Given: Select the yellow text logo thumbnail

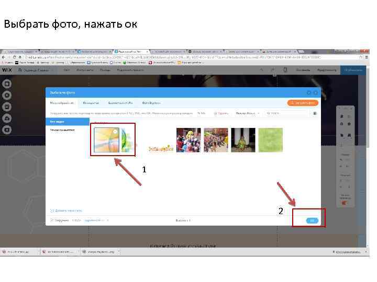Looking at the screenshot, I should click(x=161, y=148).
